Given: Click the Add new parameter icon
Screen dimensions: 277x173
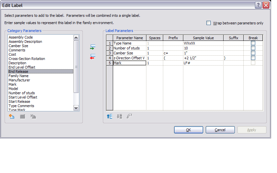Looking at the screenshot, I should [x=12, y=116].
